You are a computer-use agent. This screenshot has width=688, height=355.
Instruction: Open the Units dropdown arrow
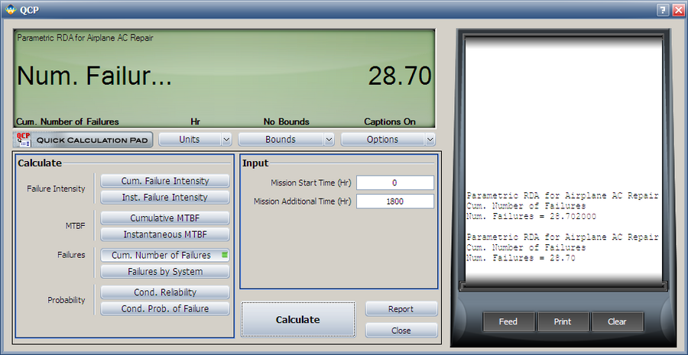pos(226,140)
